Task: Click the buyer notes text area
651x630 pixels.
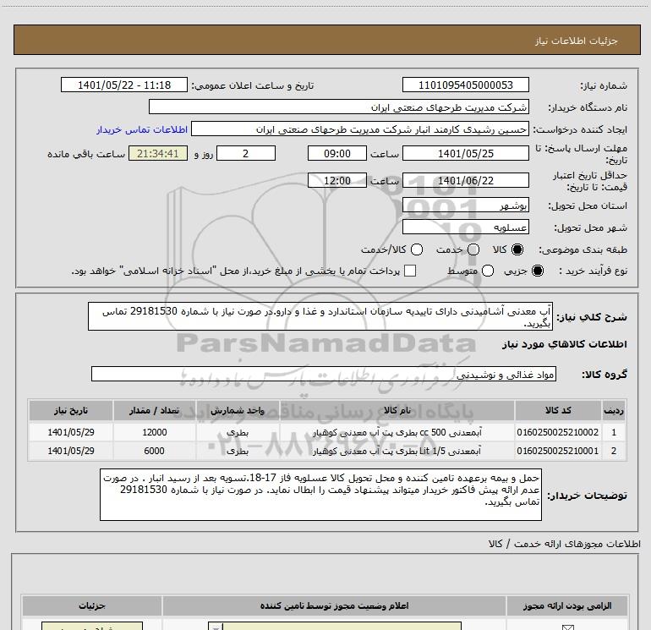Action: 320,494
